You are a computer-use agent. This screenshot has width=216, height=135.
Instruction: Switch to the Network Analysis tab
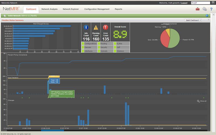tap(49, 9)
